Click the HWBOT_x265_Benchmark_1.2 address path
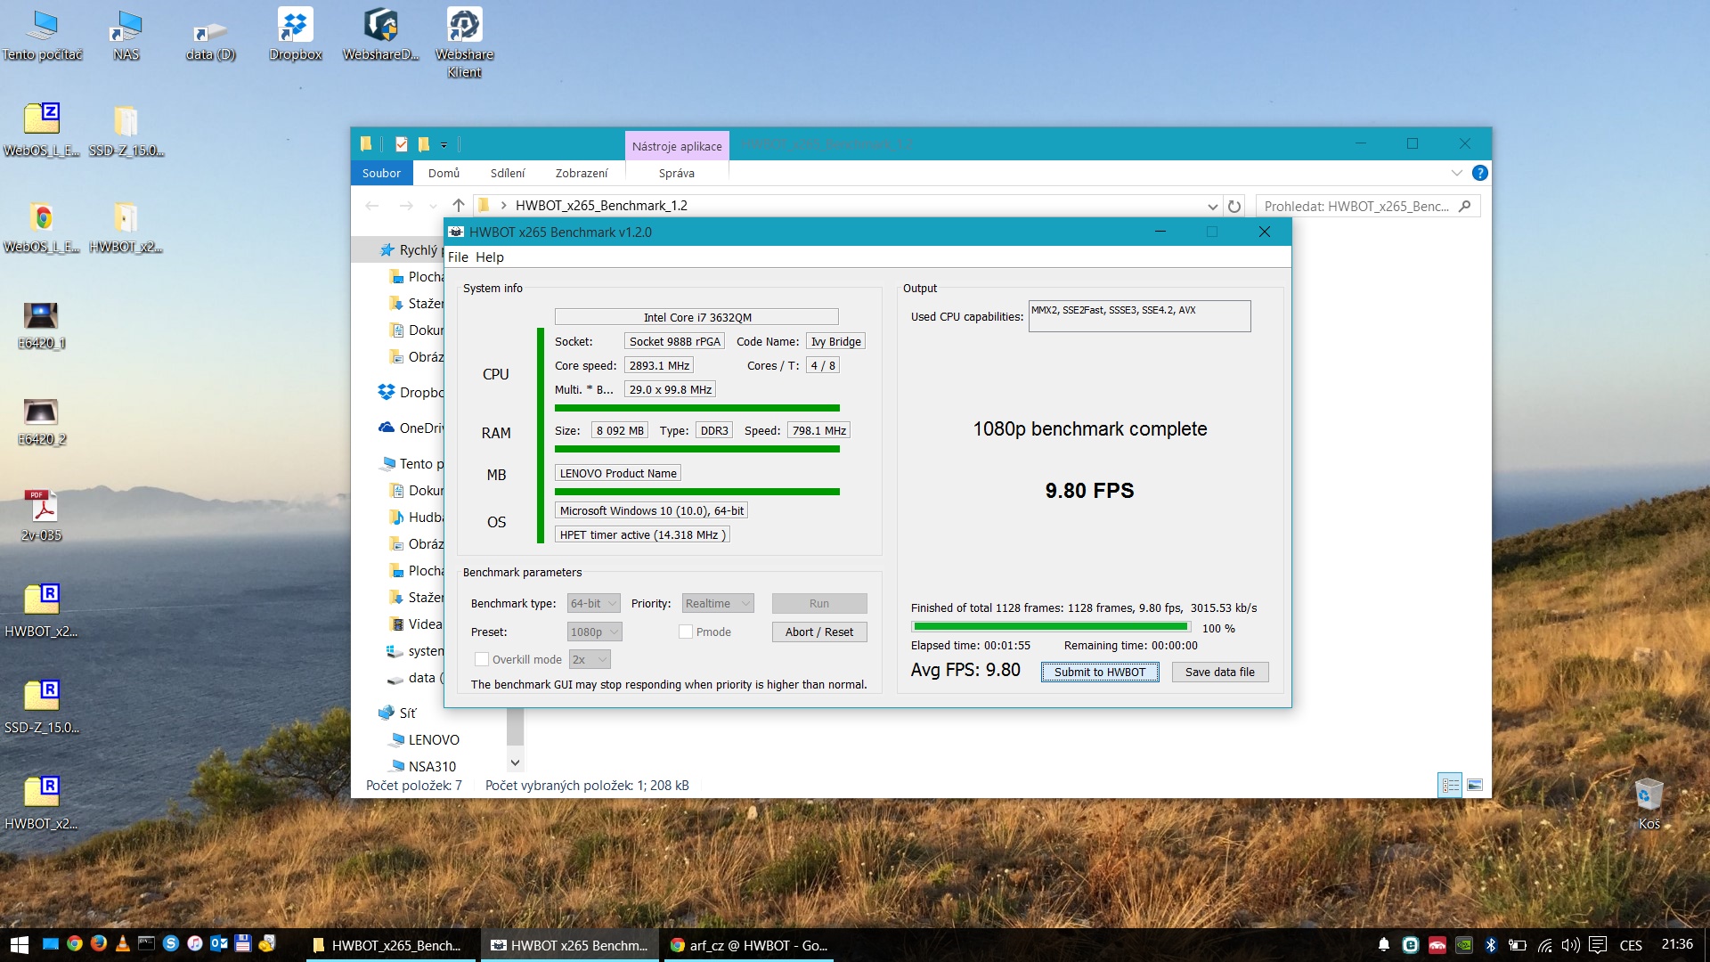1710x962 pixels. tap(601, 206)
